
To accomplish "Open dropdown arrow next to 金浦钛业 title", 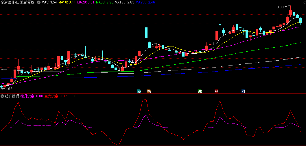I will pyautogui.click(x=39, y=2).
